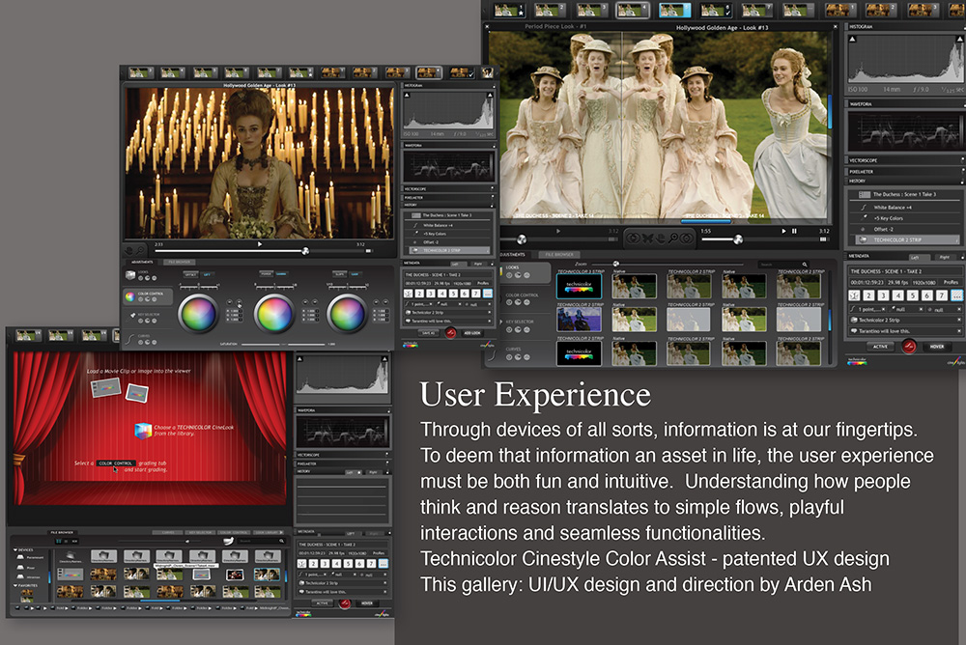Click the butterfly mirror view icon
The height and width of the screenshot is (645, 966).
649,238
